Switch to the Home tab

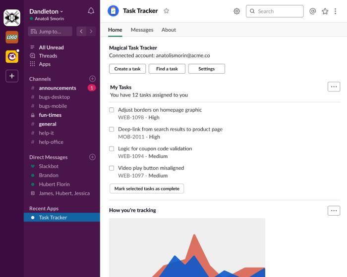point(115,30)
